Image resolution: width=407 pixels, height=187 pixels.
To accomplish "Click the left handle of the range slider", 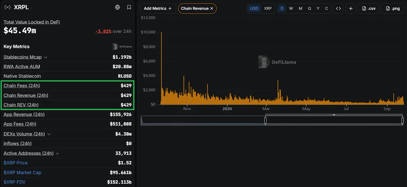I will [265, 120].
